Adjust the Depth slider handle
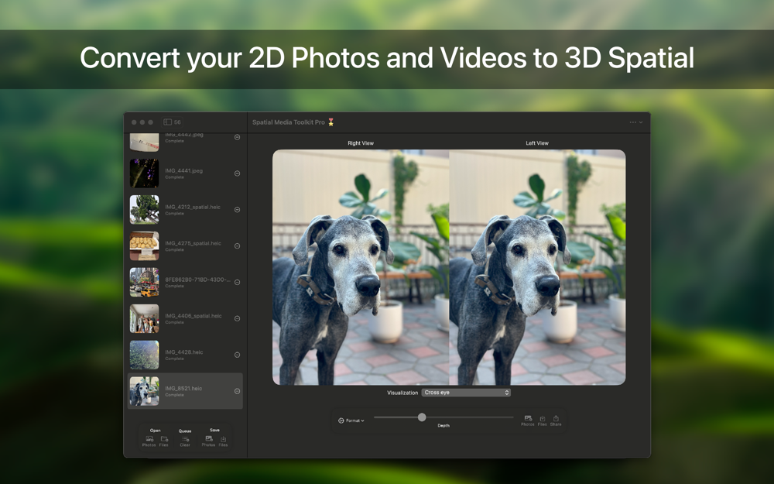 pyautogui.click(x=422, y=417)
